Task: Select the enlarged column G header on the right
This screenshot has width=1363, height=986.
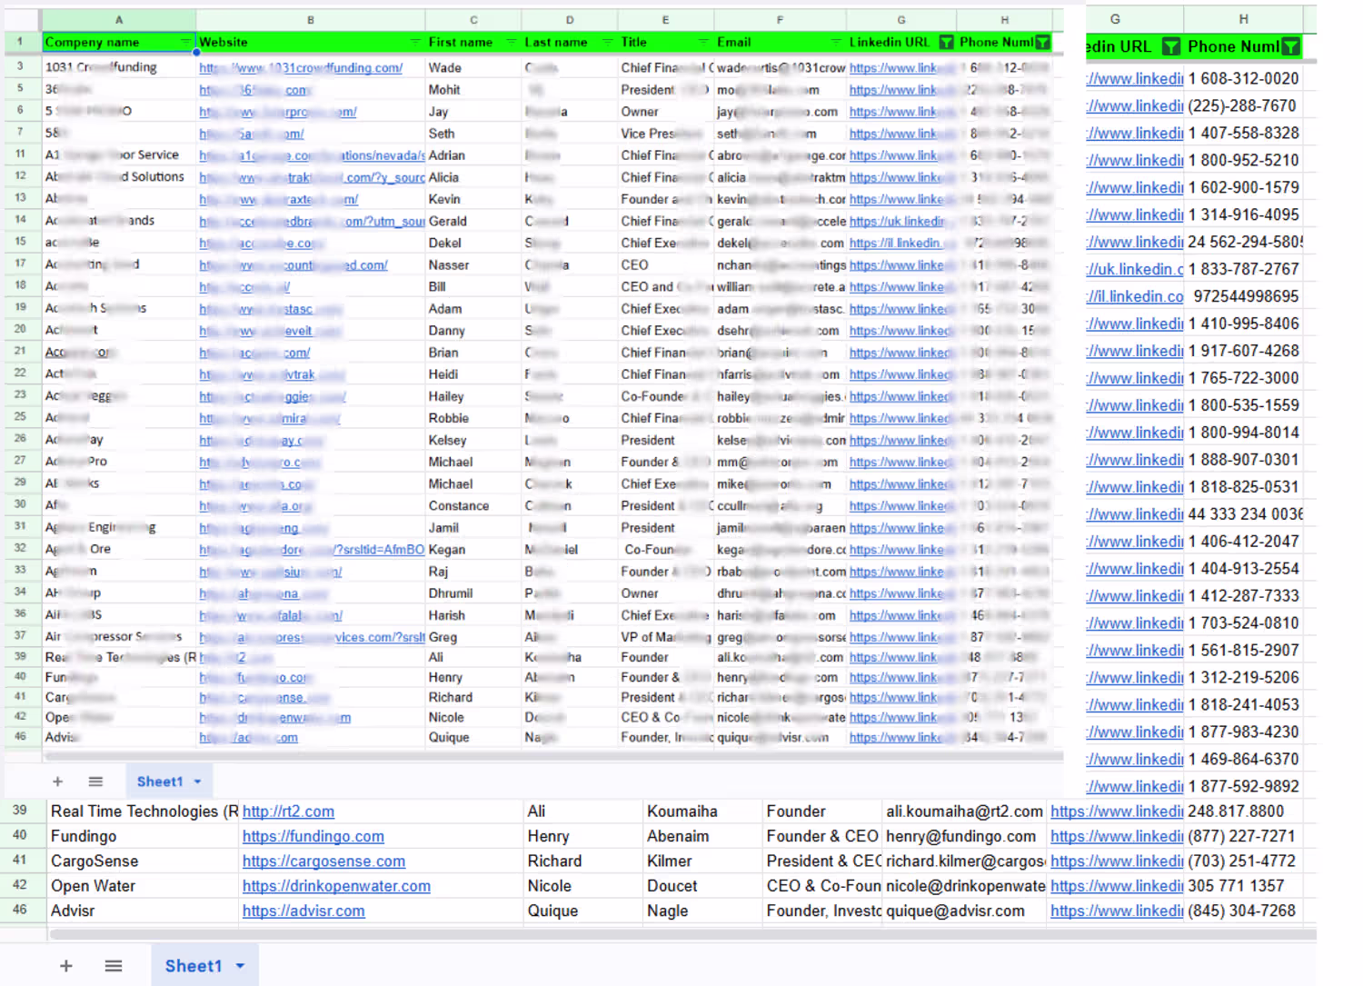Action: point(1116,19)
